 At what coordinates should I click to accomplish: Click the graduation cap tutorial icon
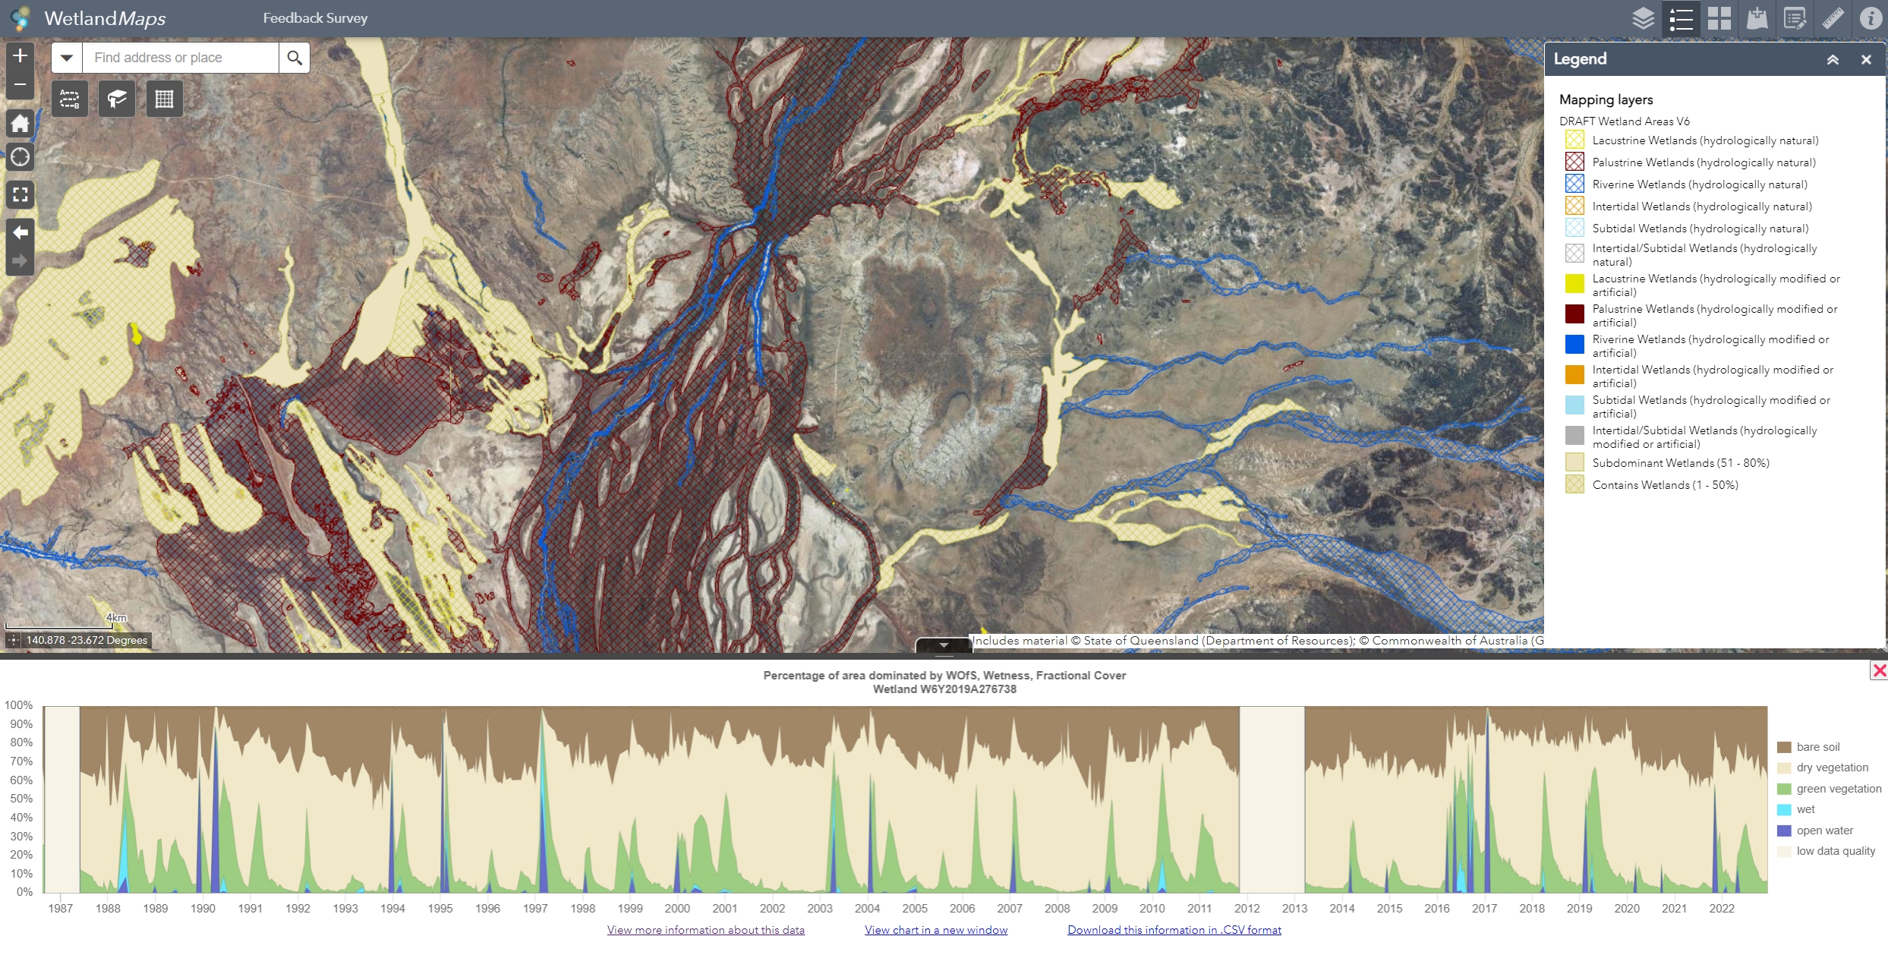point(117,99)
